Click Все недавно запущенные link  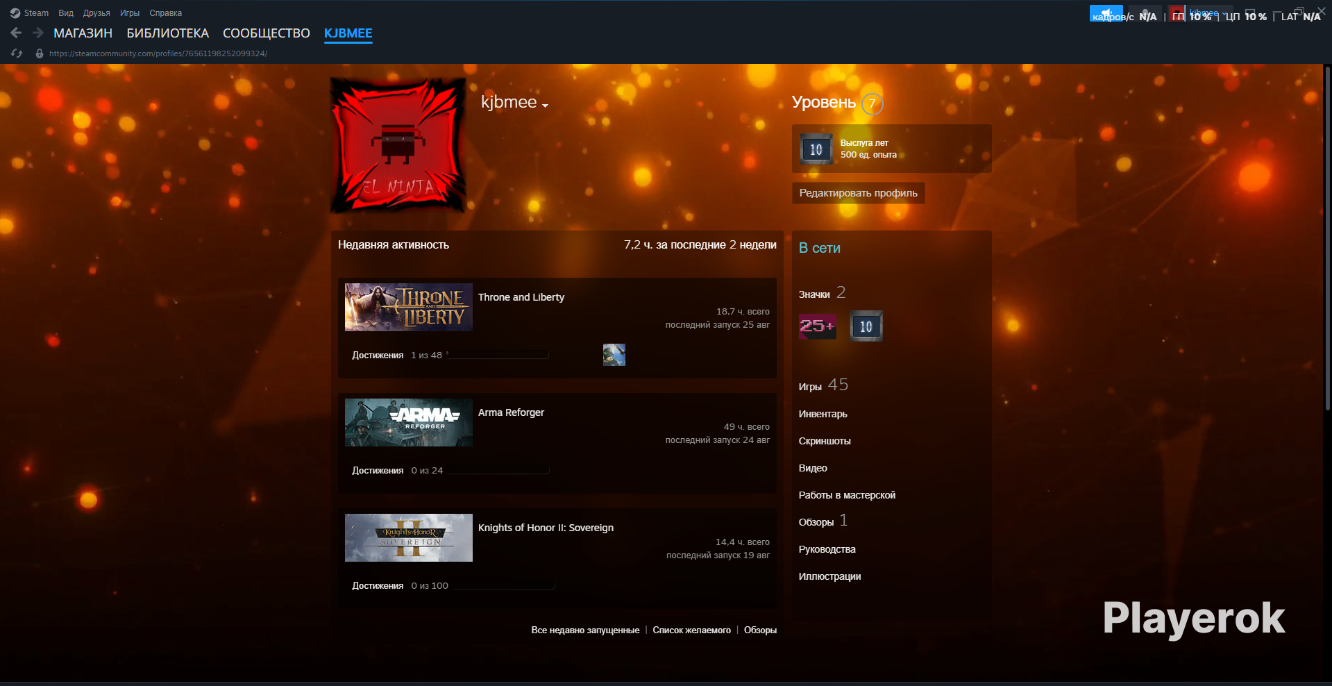[x=585, y=630]
